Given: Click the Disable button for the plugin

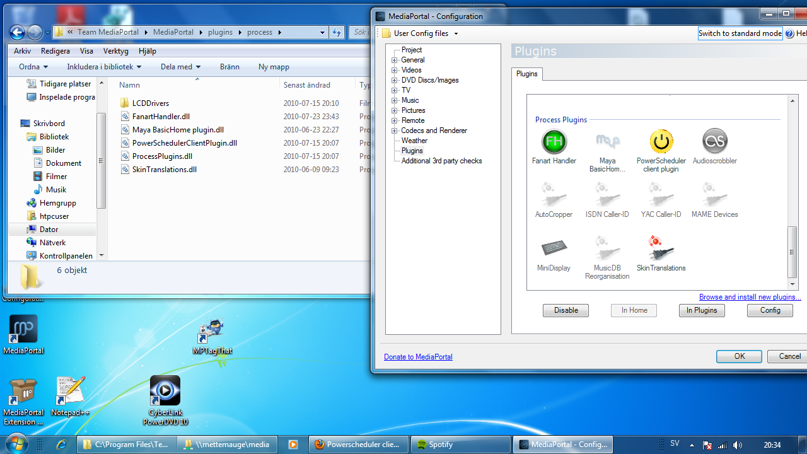Looking at the screenshot, I should point(566,310).
